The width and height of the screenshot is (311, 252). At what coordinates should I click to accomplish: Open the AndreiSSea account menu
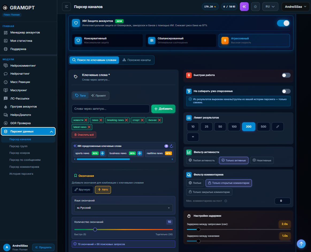coord(295,7)
